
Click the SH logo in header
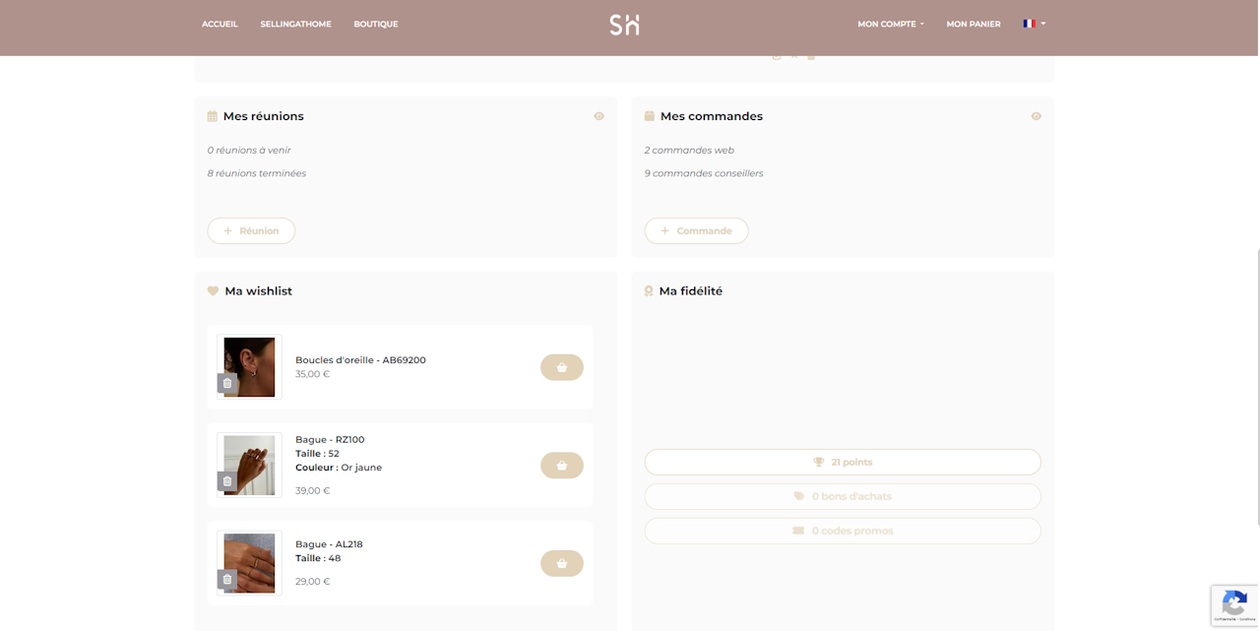[x=624, y=25]
